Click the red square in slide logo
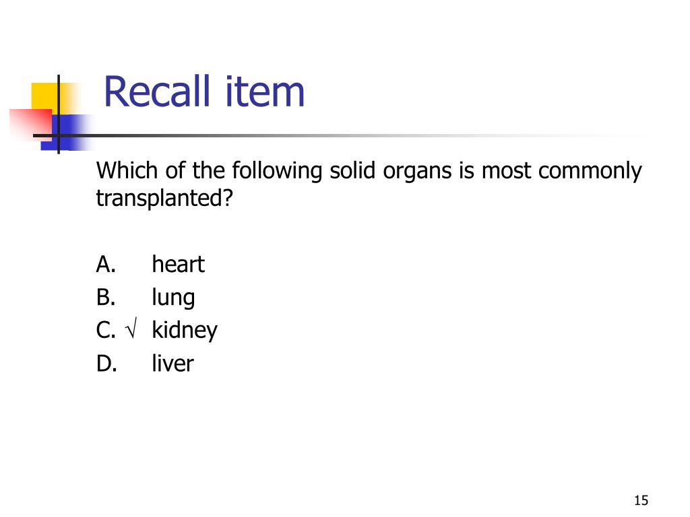This screenshot has height=517, width=690. click(30, 124)
